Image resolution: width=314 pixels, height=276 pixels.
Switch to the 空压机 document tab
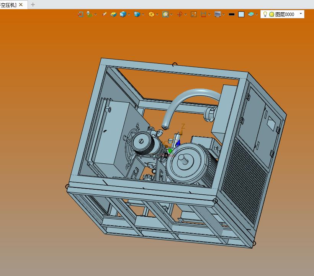coord(8,5)
